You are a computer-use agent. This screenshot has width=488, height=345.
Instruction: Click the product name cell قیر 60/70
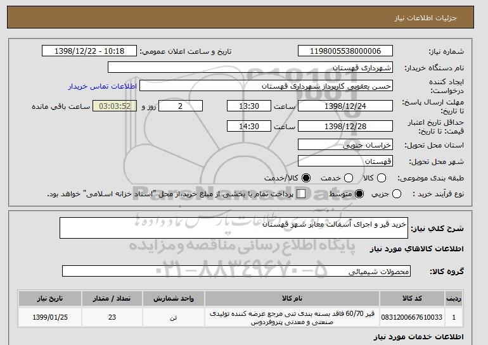pos(292,317)
